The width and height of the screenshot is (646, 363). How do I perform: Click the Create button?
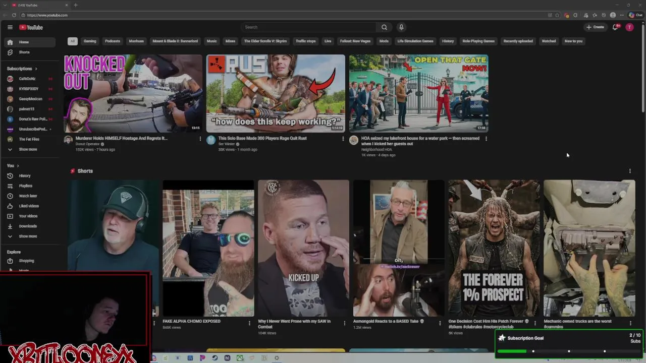pos(596,27)
